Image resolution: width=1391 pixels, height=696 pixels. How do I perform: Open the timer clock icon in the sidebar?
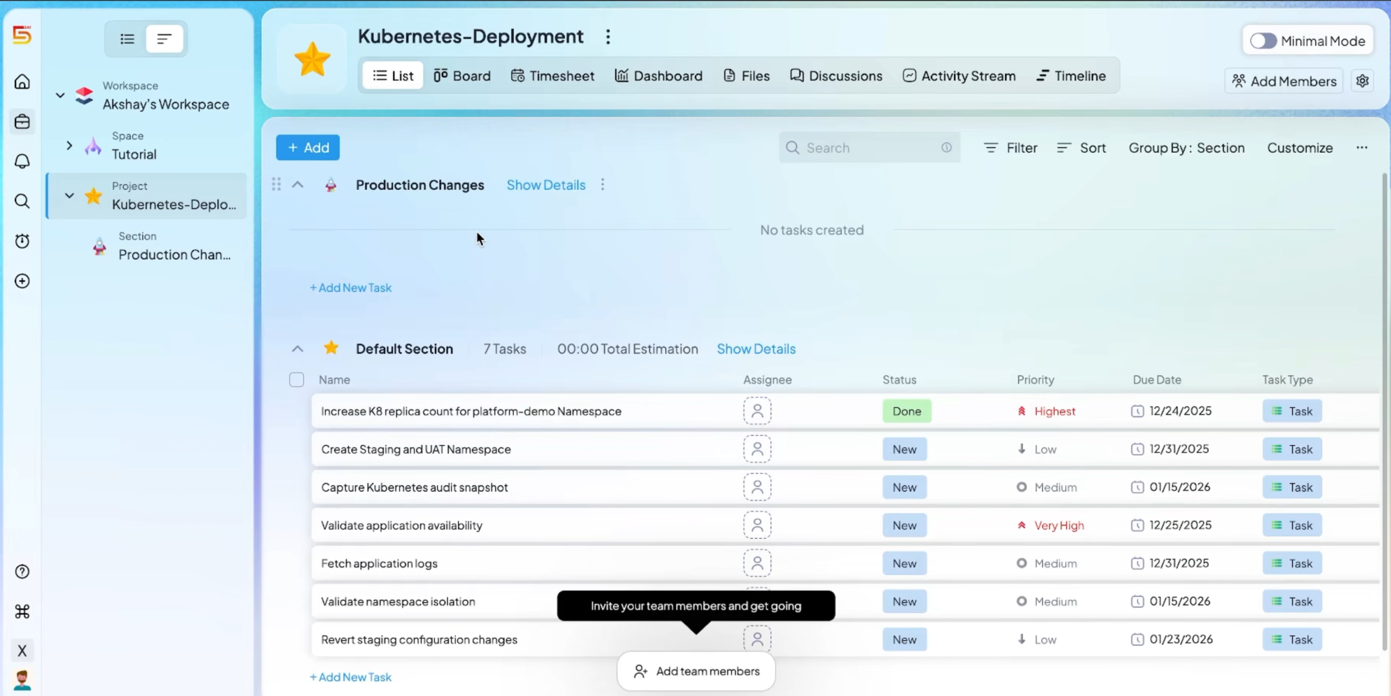(22, 241)
